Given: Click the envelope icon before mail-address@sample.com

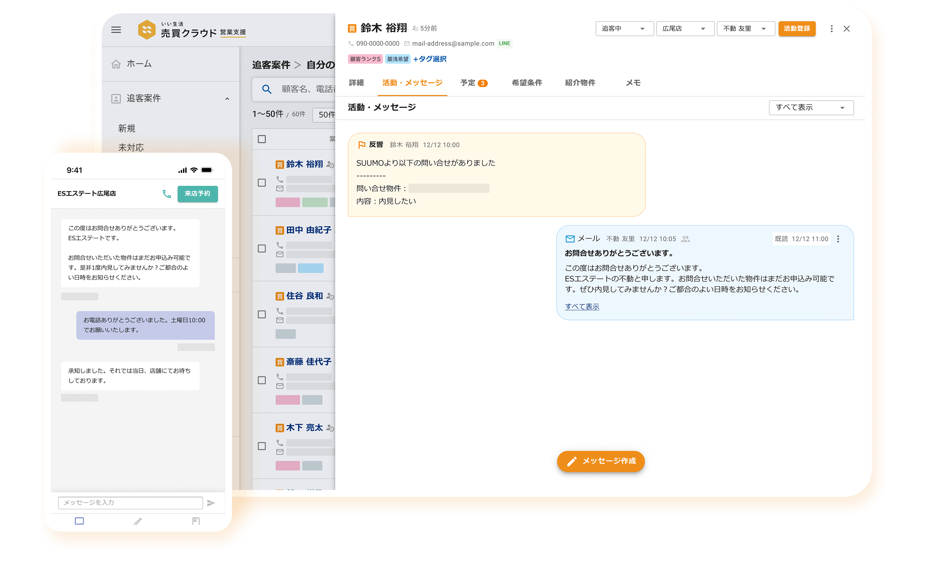Looking at the screenshot, I should [407, 44].
